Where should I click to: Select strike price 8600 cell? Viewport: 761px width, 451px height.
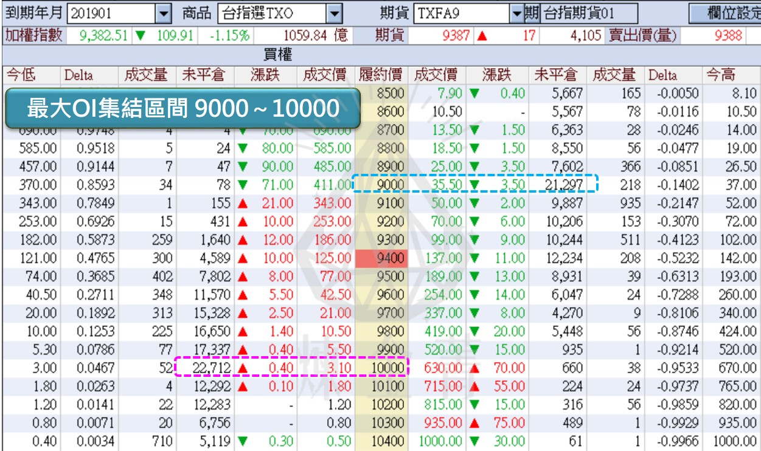(381, 112)
